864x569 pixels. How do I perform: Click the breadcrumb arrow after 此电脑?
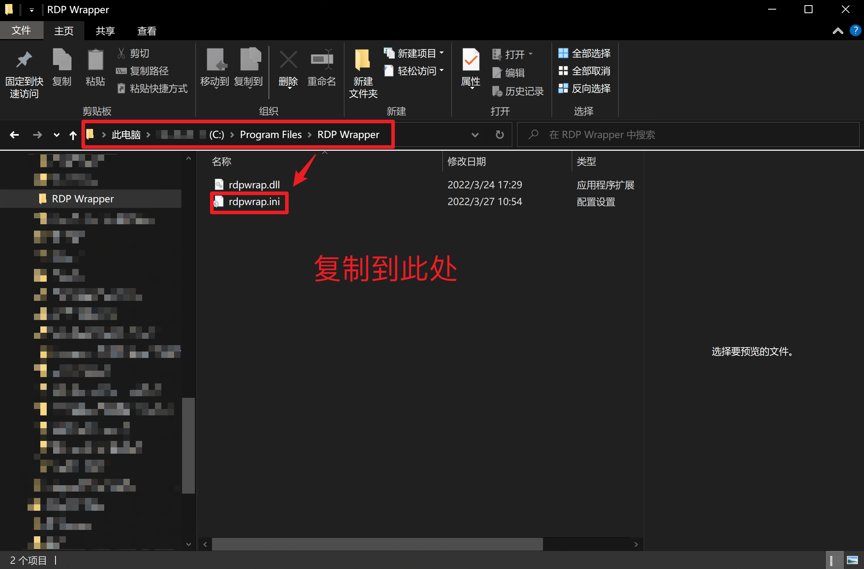click(x=148, y=135)
